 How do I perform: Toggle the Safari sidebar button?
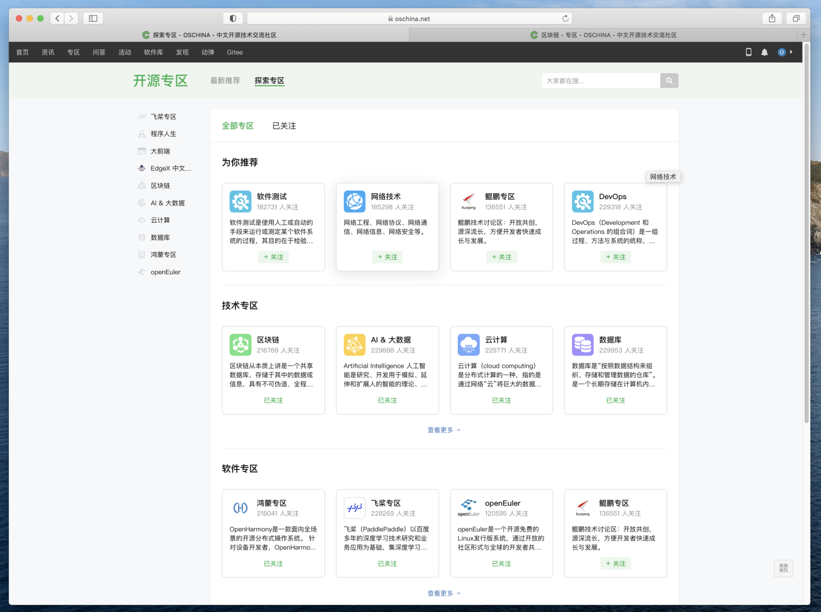[93, 18]
